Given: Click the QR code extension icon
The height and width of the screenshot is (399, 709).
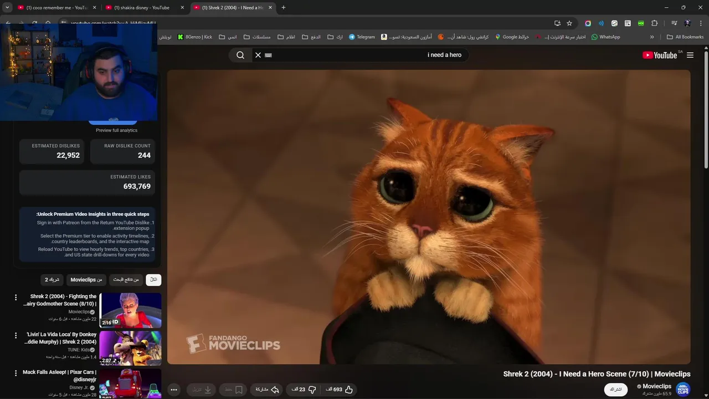Looking at the screenshot, I should [x=628, y=23].
